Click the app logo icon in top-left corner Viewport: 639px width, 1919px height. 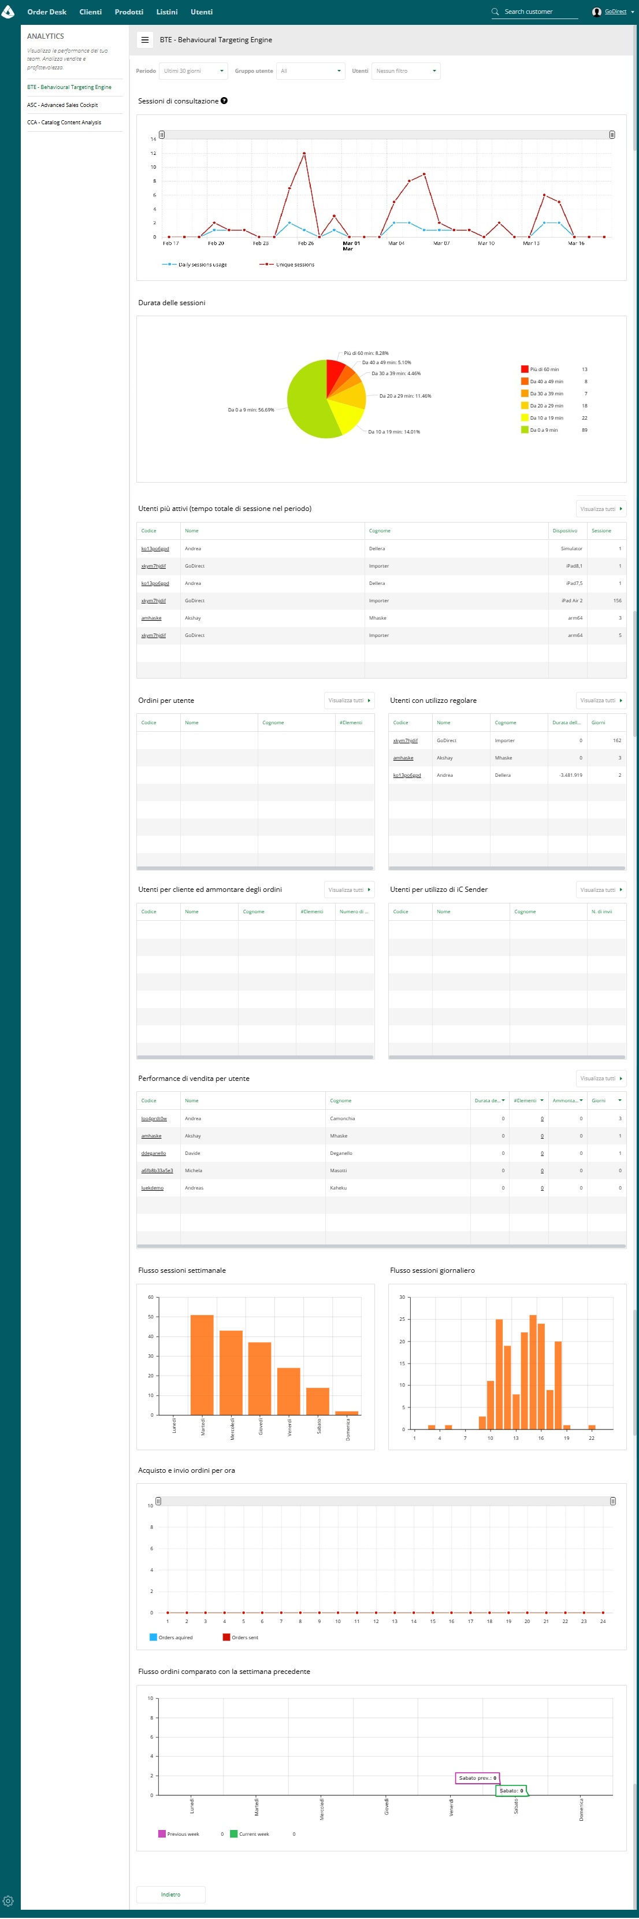(x=8, y=12)
